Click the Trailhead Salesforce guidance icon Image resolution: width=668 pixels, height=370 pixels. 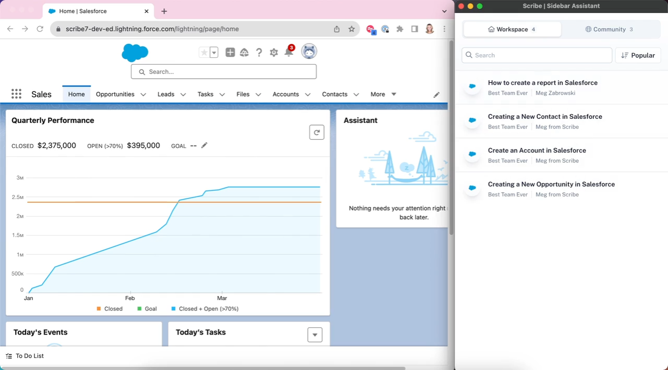244,52
